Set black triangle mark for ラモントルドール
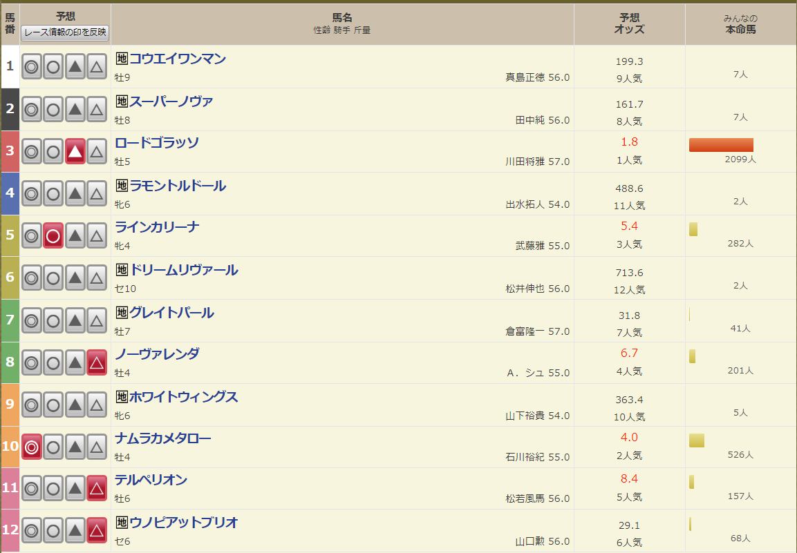Screen dimensions: 797x553 (75, 193)
